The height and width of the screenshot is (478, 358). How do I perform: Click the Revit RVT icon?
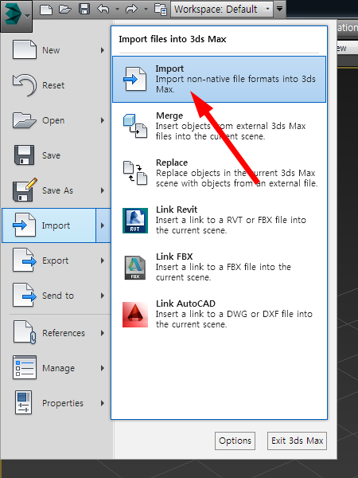point(135,221)
